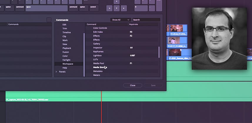Select the V1-0124 video clip in timeline
Image resolution: width=252 pixels, height=123 pixels.
click(178, 30)
